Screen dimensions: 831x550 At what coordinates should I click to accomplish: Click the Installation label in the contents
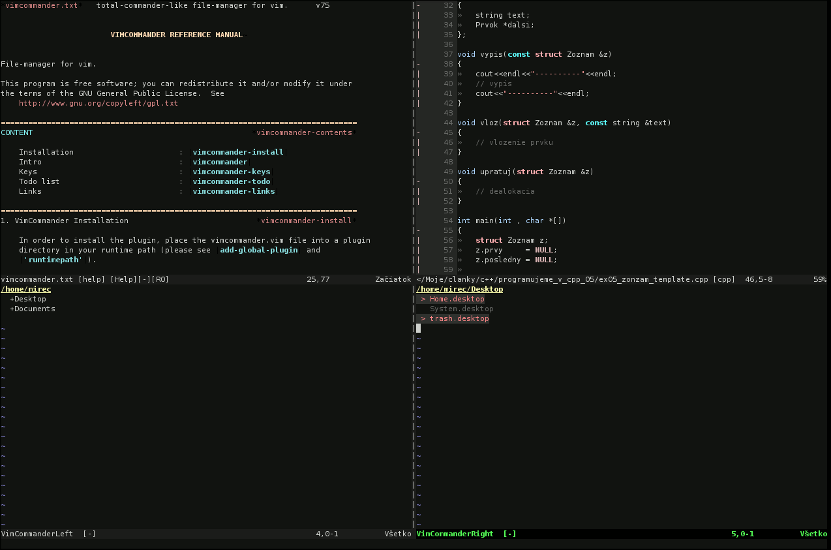click(46, 152)
